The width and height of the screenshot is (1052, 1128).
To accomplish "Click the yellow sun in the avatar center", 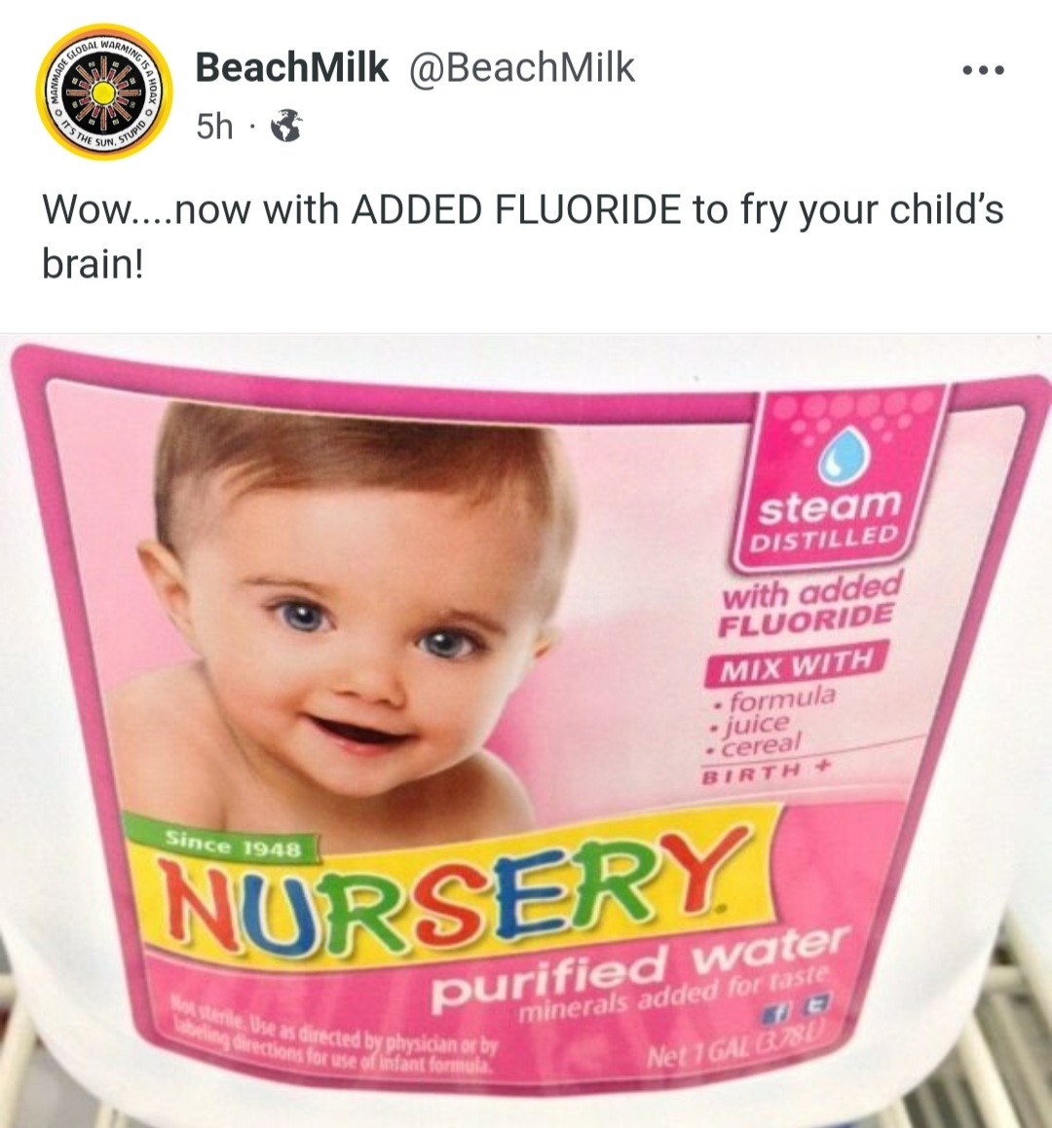I will coord(103,93).
